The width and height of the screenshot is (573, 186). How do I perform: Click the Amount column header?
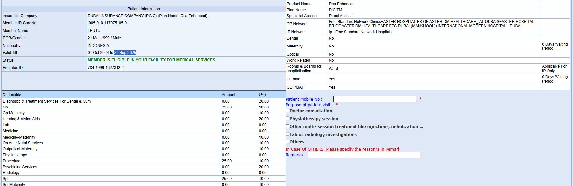pos(229,95)
